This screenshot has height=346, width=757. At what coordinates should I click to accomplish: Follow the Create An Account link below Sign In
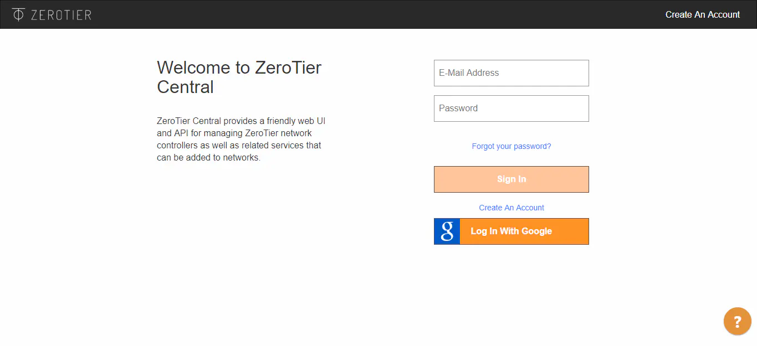[511, 208]
